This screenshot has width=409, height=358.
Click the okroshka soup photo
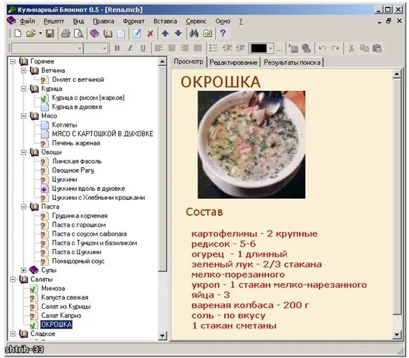251,145
